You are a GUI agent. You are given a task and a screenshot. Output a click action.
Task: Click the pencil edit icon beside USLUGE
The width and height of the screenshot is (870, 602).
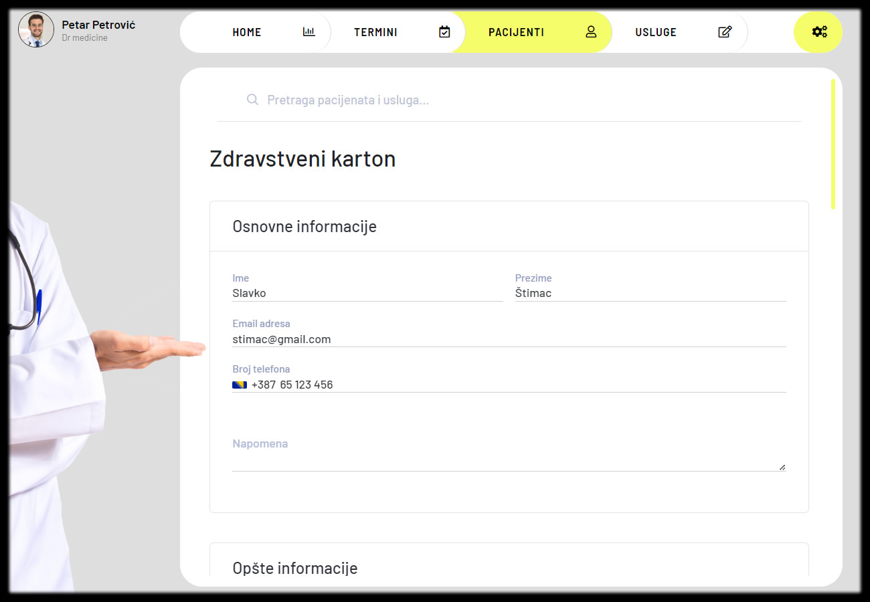725,32
